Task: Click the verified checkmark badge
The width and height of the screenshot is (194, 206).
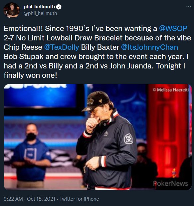Action: (59, 7)
